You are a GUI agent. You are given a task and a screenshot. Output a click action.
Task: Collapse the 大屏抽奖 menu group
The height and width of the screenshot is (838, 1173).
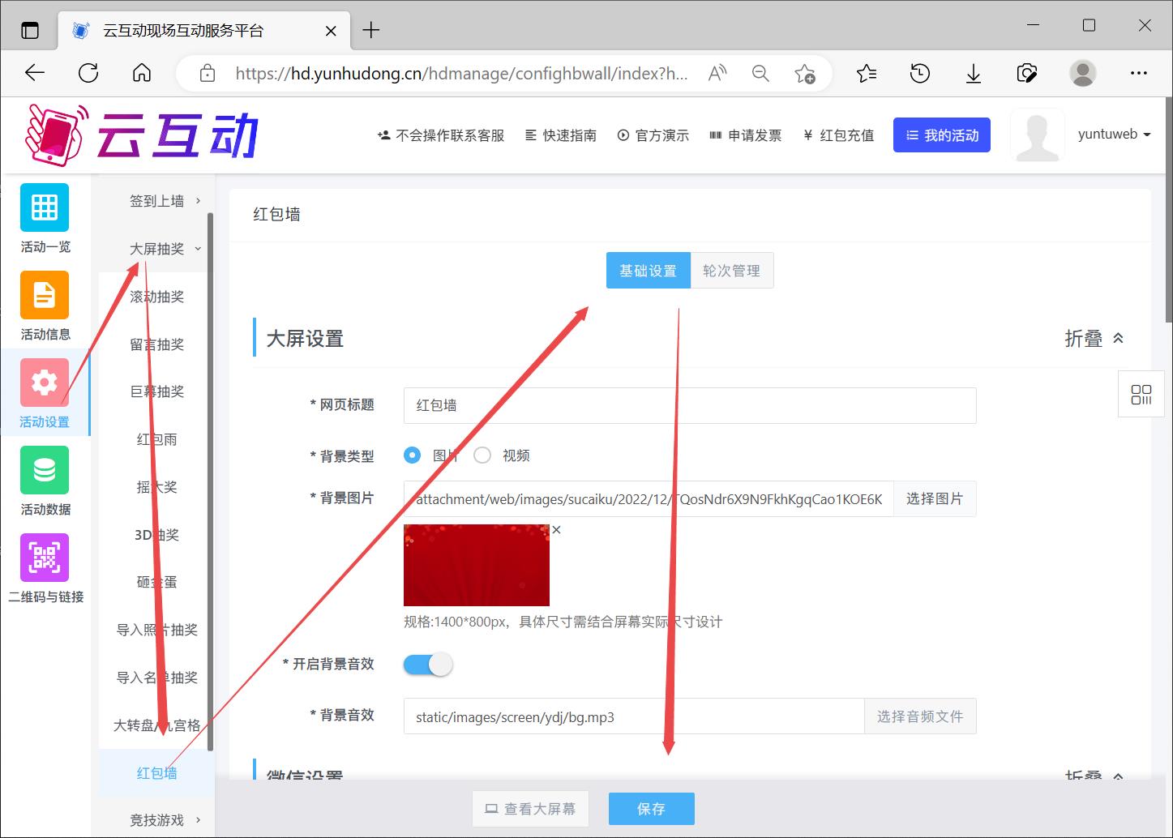coord(156,249)
